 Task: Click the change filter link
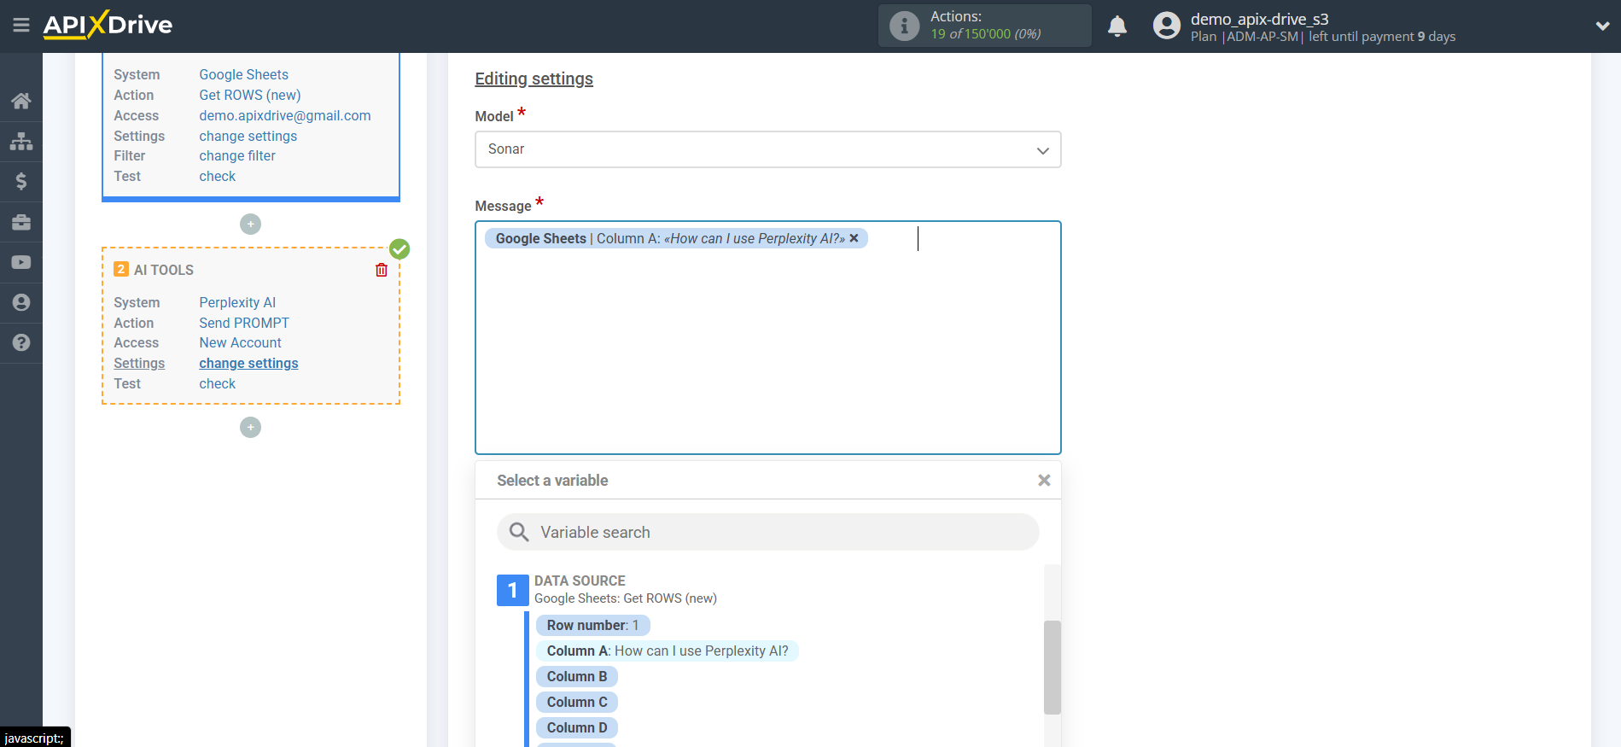pos(237,155)
